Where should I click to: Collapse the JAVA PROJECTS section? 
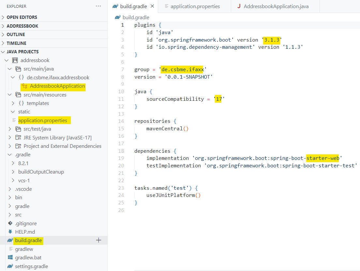coord(3,52)
